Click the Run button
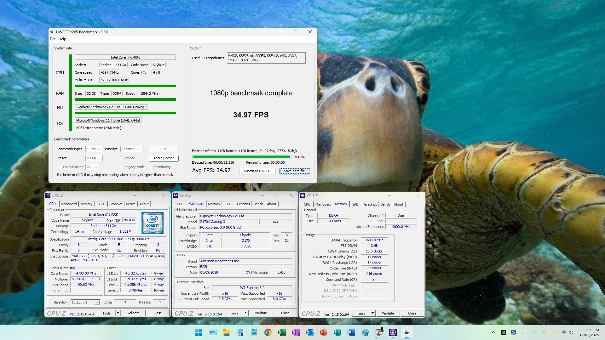The image size is (605, 340). pos(164,149)
